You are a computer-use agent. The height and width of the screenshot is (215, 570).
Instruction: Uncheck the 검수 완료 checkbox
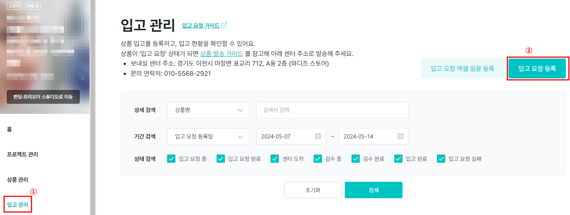pos(356,159)
